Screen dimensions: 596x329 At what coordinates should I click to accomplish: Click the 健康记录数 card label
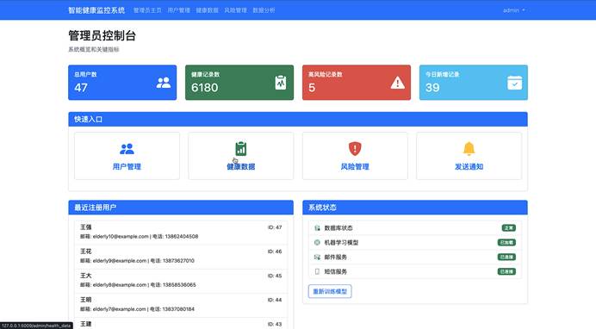pos(205,74)
